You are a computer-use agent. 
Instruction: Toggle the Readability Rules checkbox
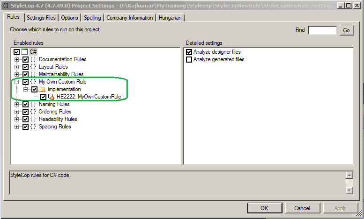tap(26, 119)
